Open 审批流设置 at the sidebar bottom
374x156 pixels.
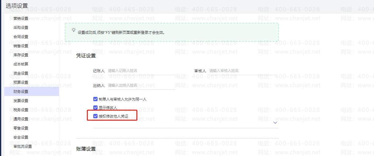(23, 147)
